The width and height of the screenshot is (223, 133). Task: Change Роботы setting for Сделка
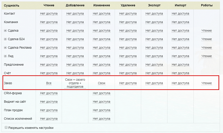pyautogui.click(x=207, y=31)
